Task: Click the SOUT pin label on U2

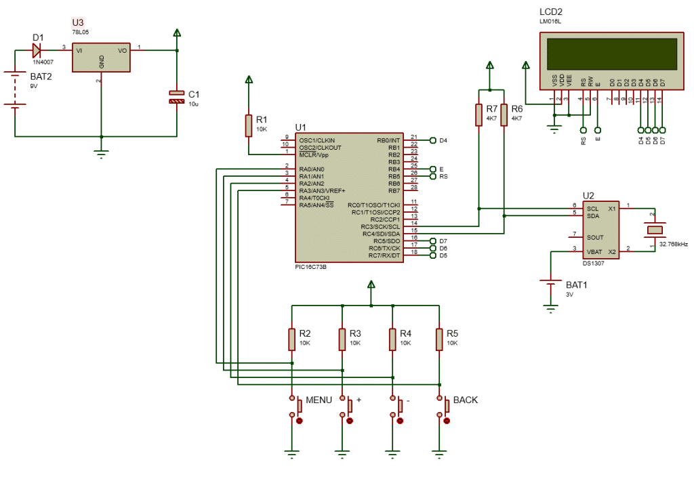Action: point(595,238)
